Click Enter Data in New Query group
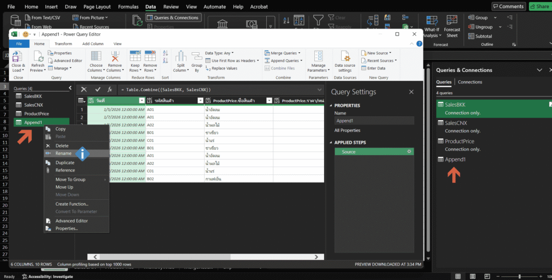Viewport: 552px width, 280px height. tap(373, 68)
